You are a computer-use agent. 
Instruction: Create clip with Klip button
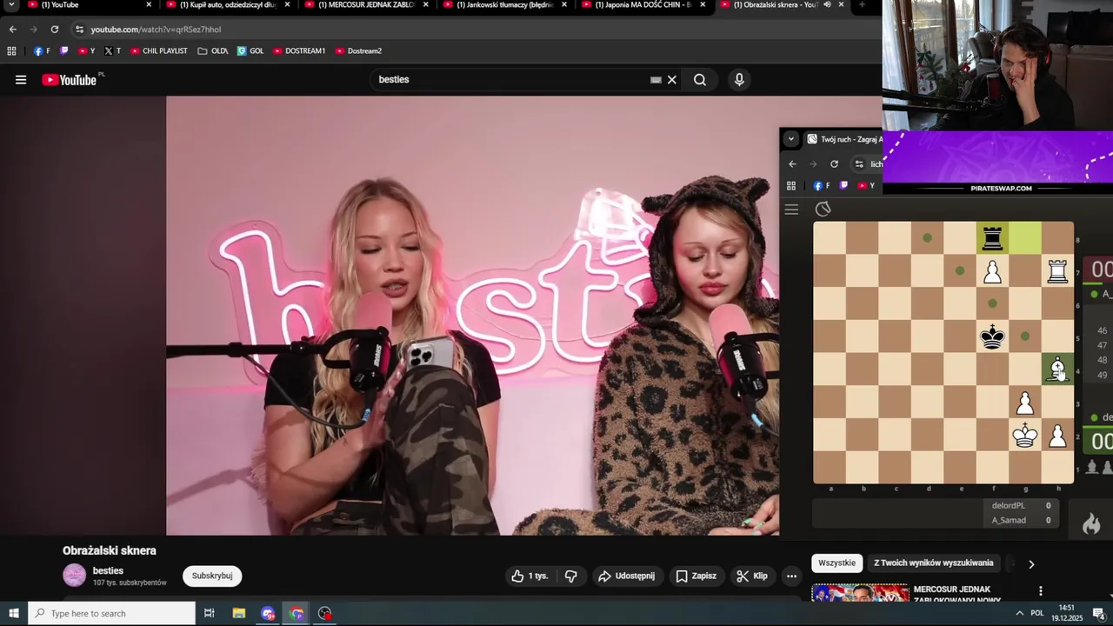pos(752,576)
